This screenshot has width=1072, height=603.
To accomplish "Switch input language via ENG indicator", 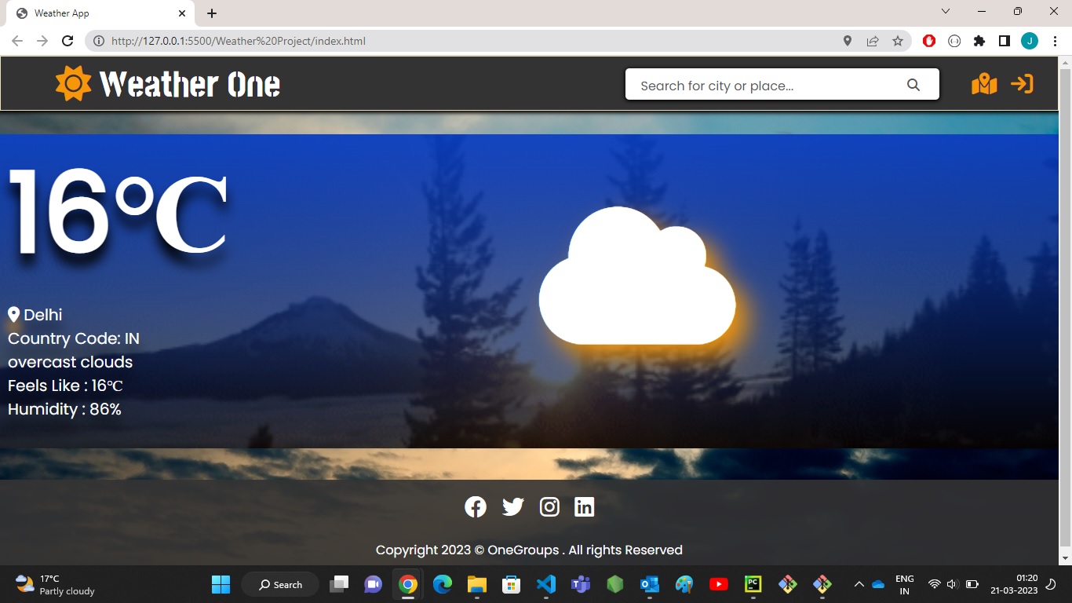I will pos(904,584).
